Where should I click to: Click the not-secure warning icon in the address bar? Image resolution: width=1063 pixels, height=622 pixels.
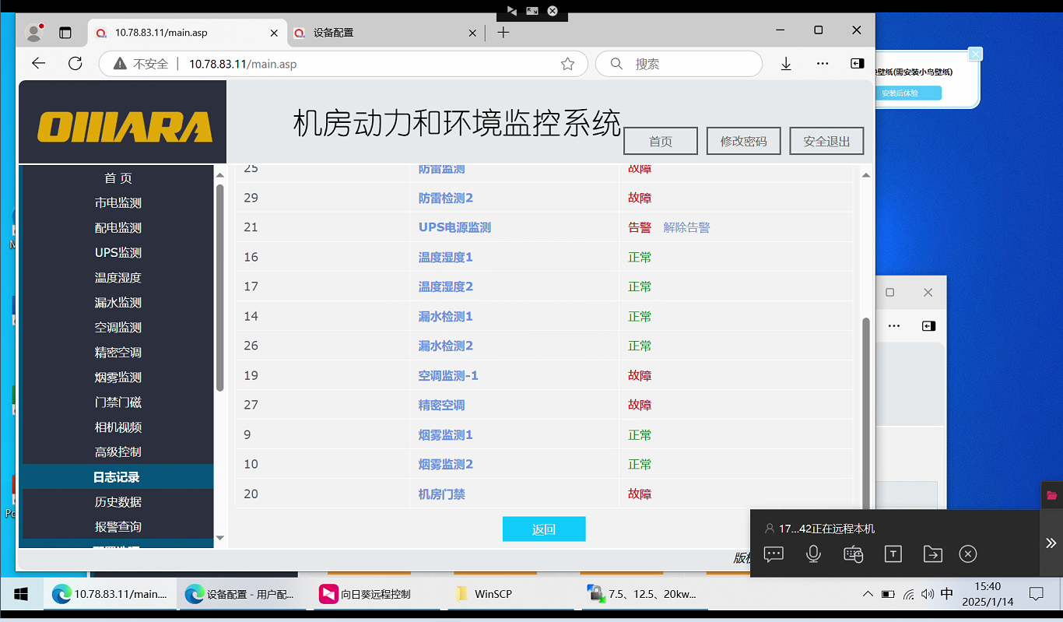click(120, 64)
